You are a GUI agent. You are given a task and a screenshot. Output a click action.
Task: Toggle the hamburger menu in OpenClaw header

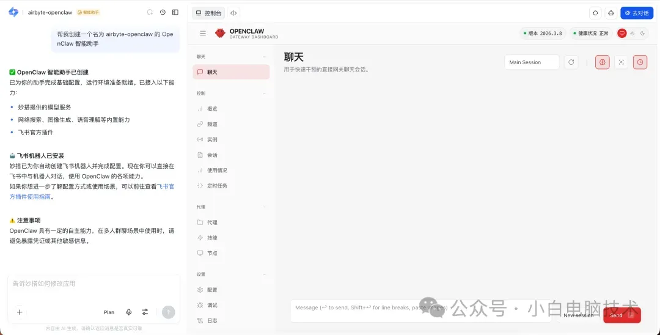tap(203, 33)
